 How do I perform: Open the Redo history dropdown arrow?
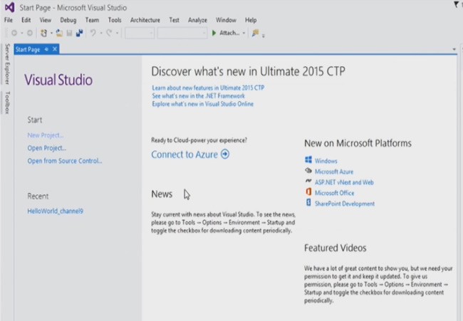tap(118, 33)
